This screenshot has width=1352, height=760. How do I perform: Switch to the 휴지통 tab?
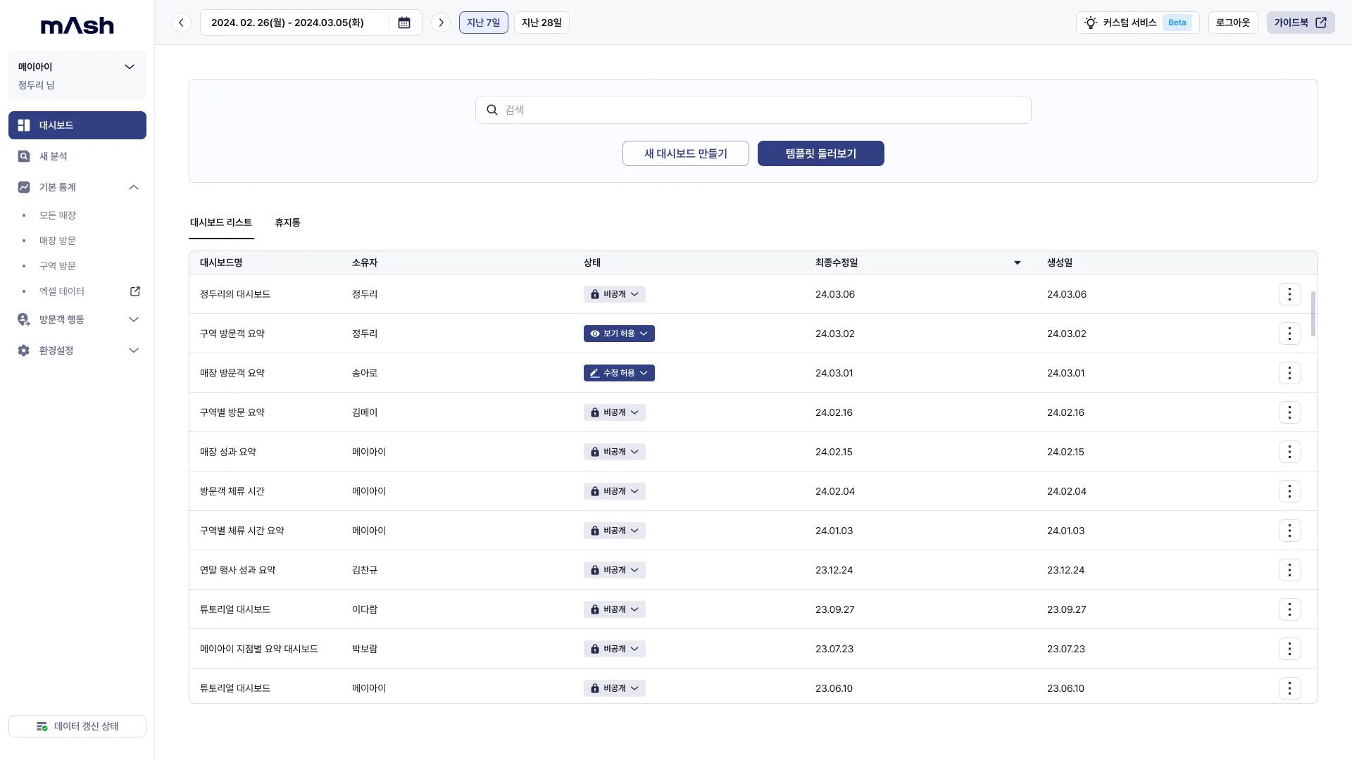point(287,222)
